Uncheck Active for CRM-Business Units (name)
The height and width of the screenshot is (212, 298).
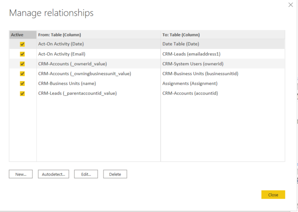tap(22, 83)
